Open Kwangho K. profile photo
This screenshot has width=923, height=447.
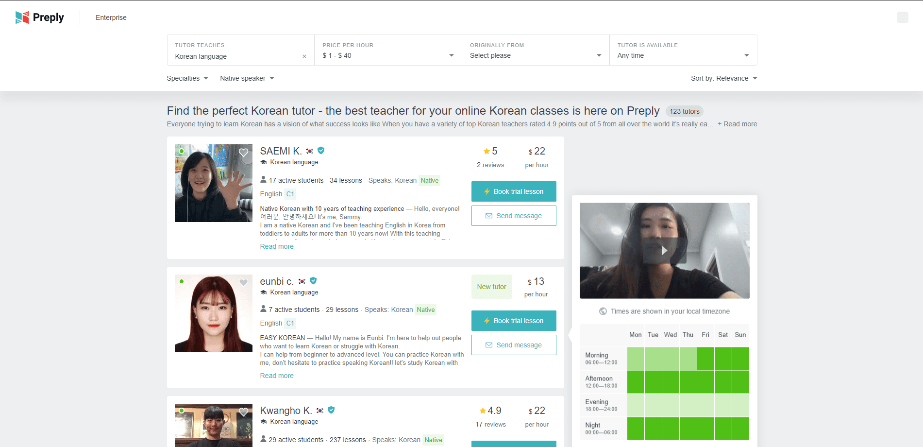point(214,425)
